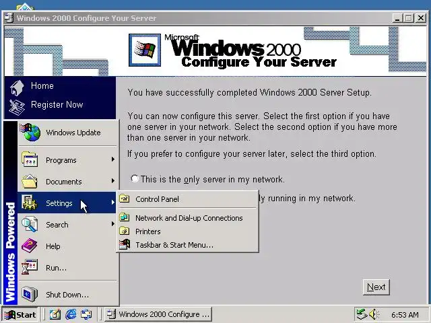
Task: Click the Control Panel folder icon
Action: coord(124,199)
